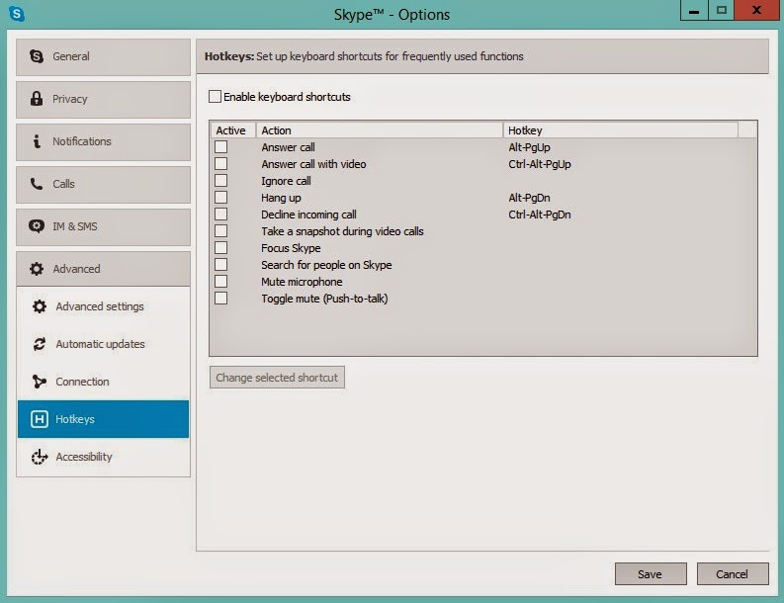
Task: Maximize the Skype Options window
Action: [x=721, y=10]
